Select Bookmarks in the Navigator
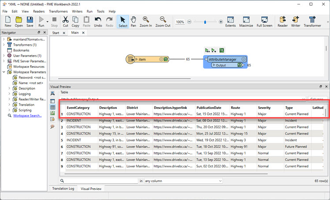The width and height of the screenshot is (330, 200). (21, 50)
